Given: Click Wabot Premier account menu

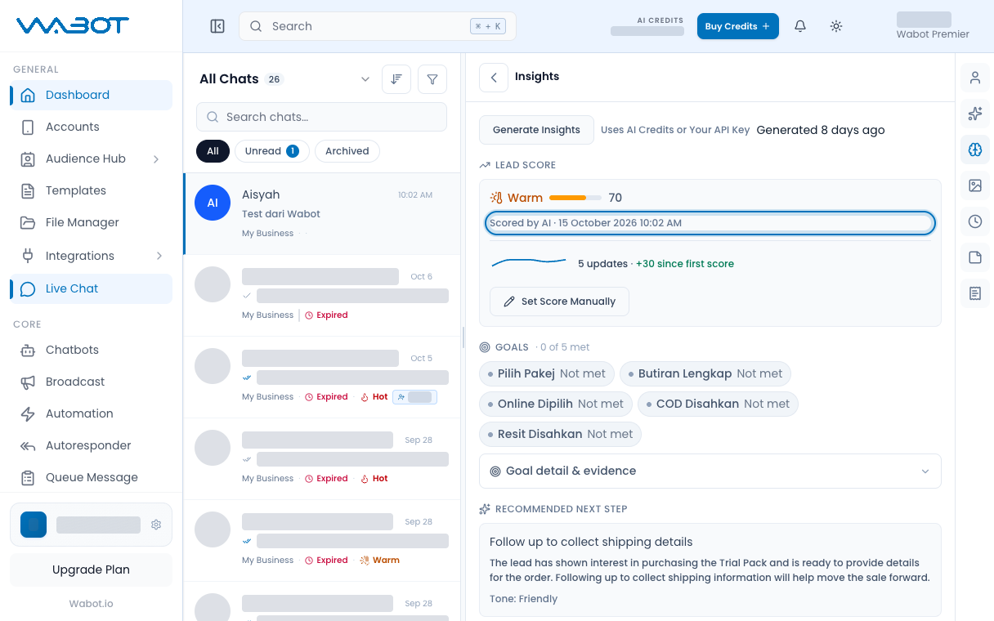Looking at the screenshot, I should point(933,26).
